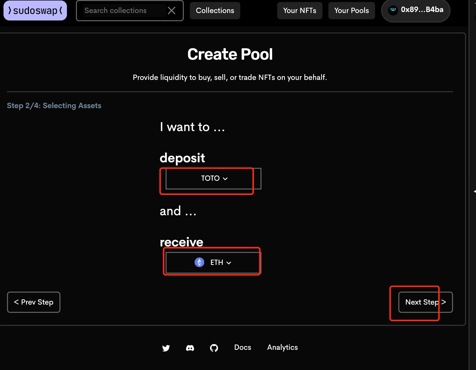Click the chevron beside TOTO

click(x=225, y=179)
